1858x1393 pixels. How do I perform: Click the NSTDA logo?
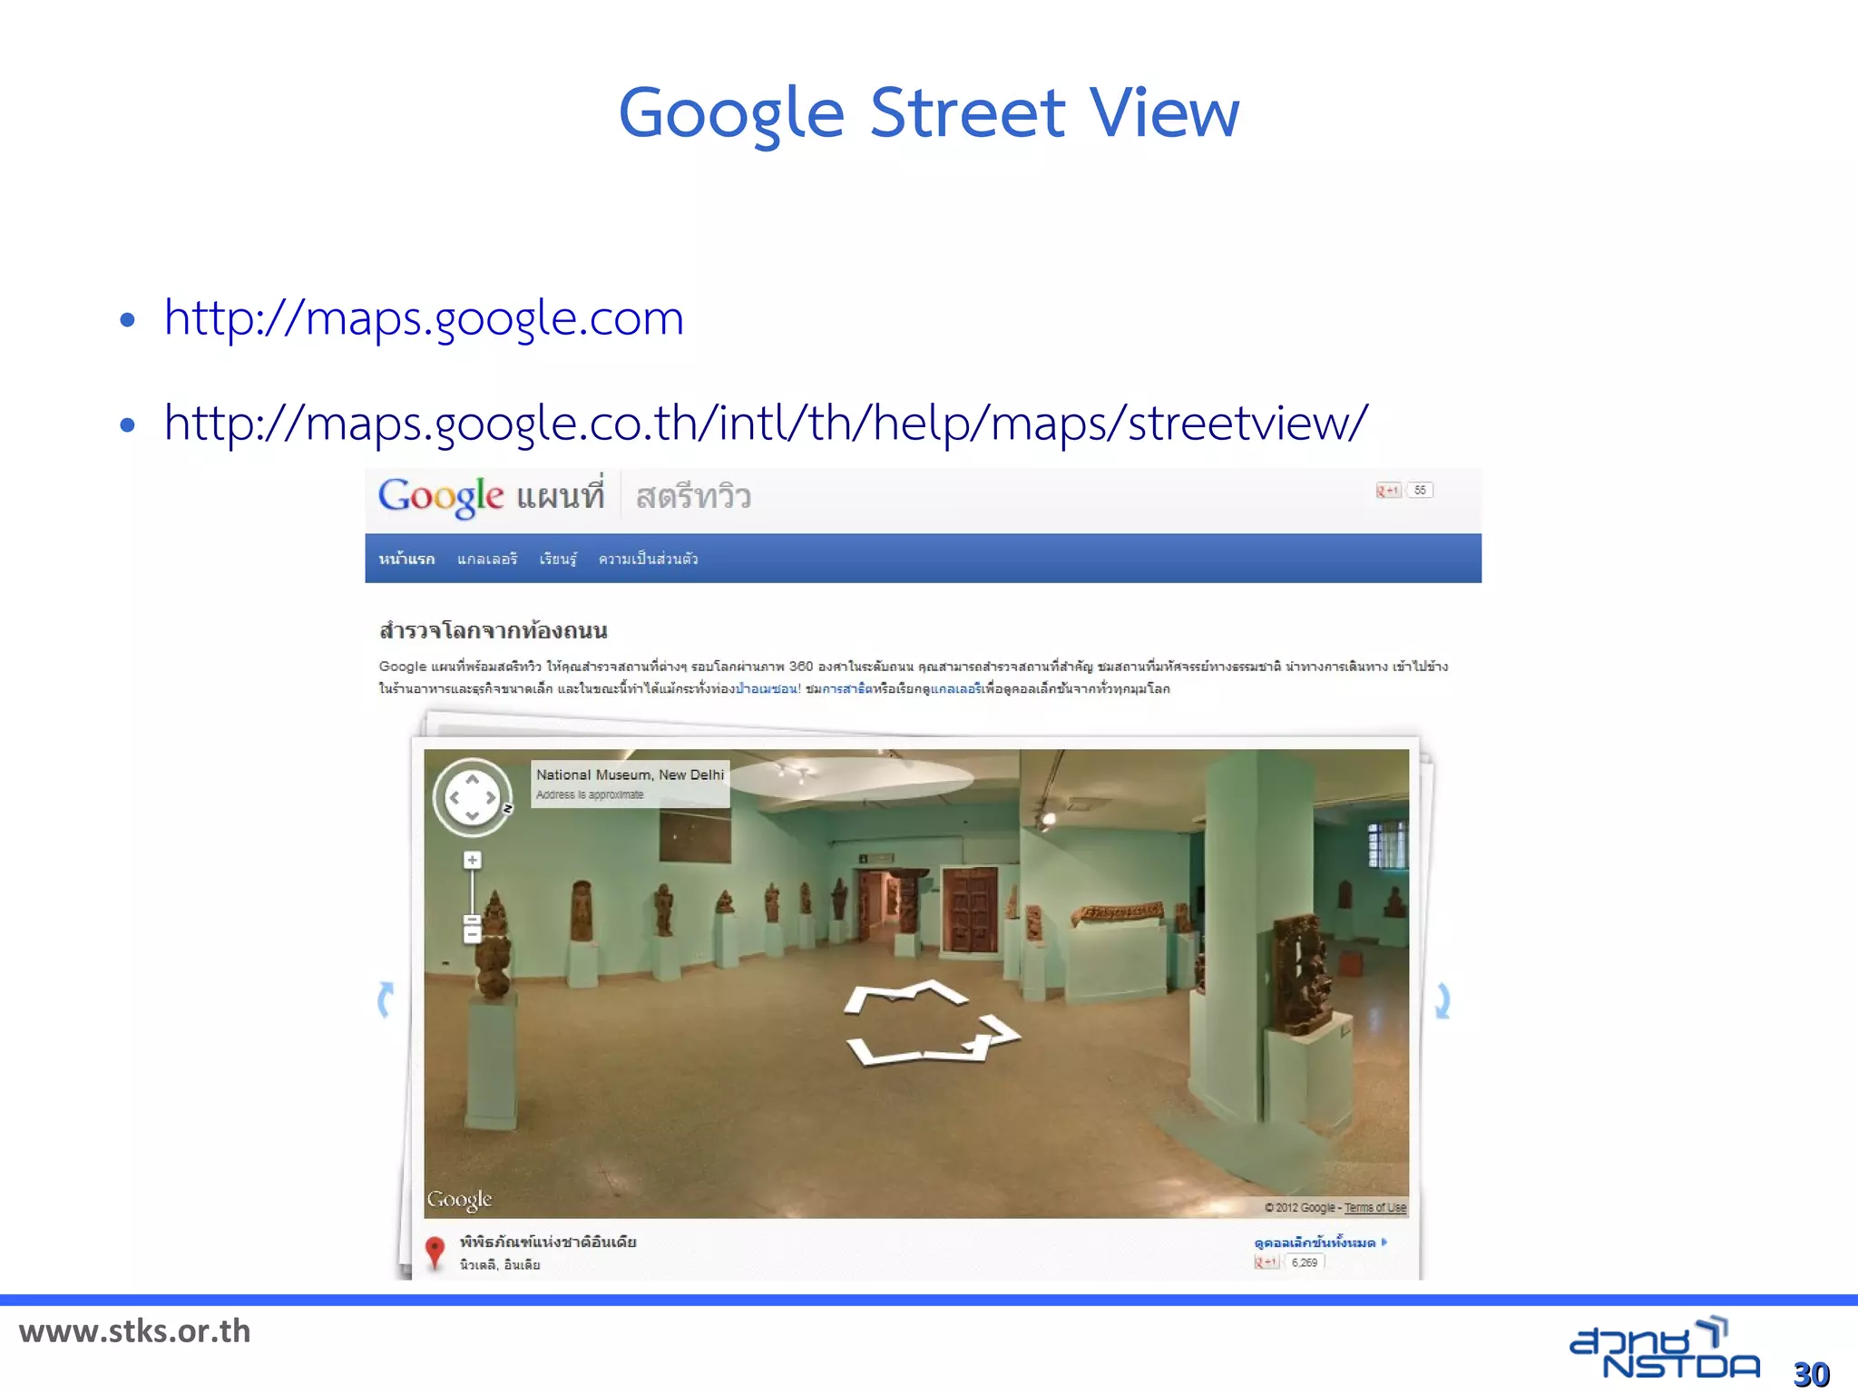(x=1665, y=1349)
